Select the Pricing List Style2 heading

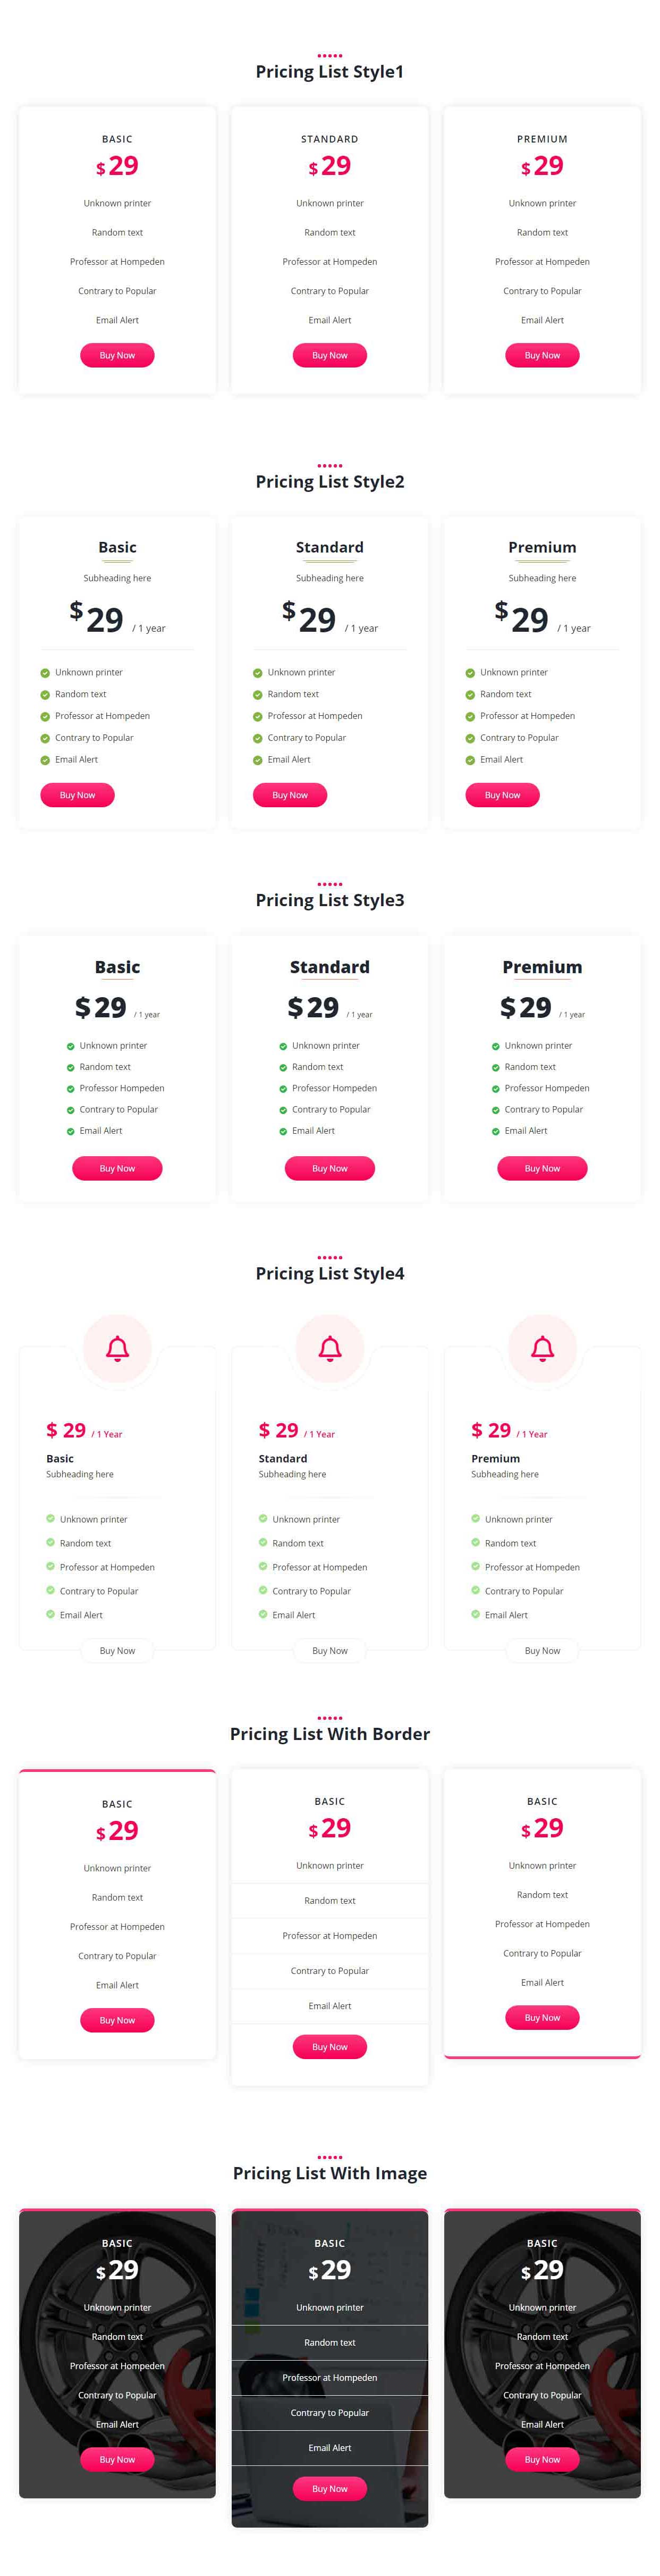click(x=330, y=482)
